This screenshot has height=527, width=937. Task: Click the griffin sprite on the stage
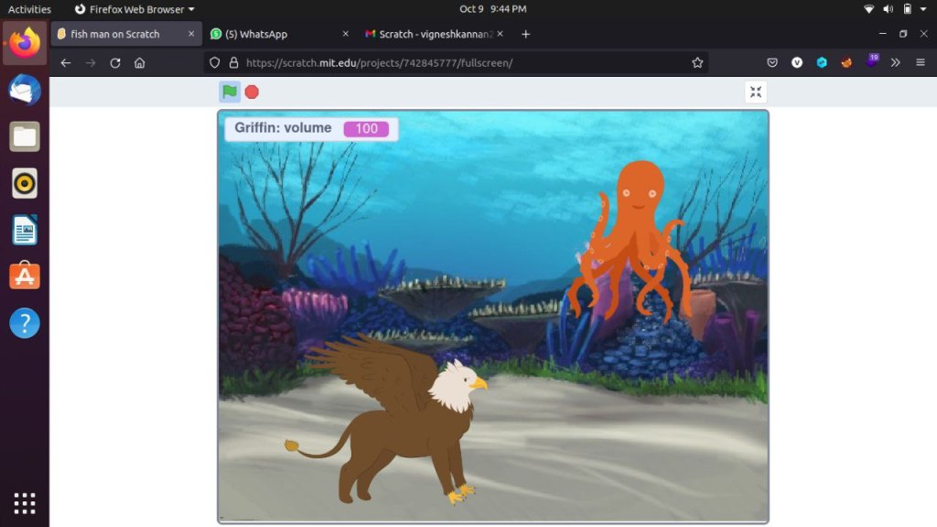point(403,421)
